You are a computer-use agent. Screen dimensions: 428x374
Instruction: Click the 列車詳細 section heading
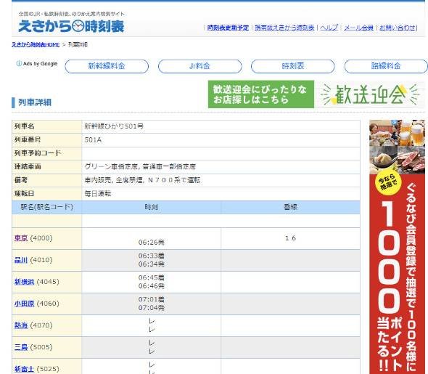pos(35,102)
